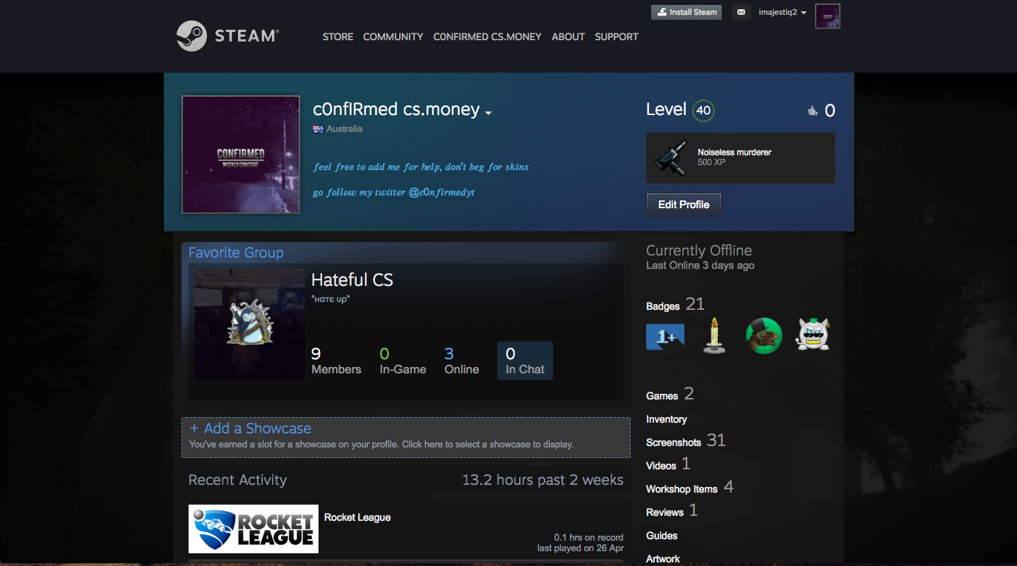The width and height of the screenshot is (1017, 566).
Task: Click the 0.1 hrs on record text
Action: (x=588, y=538)
